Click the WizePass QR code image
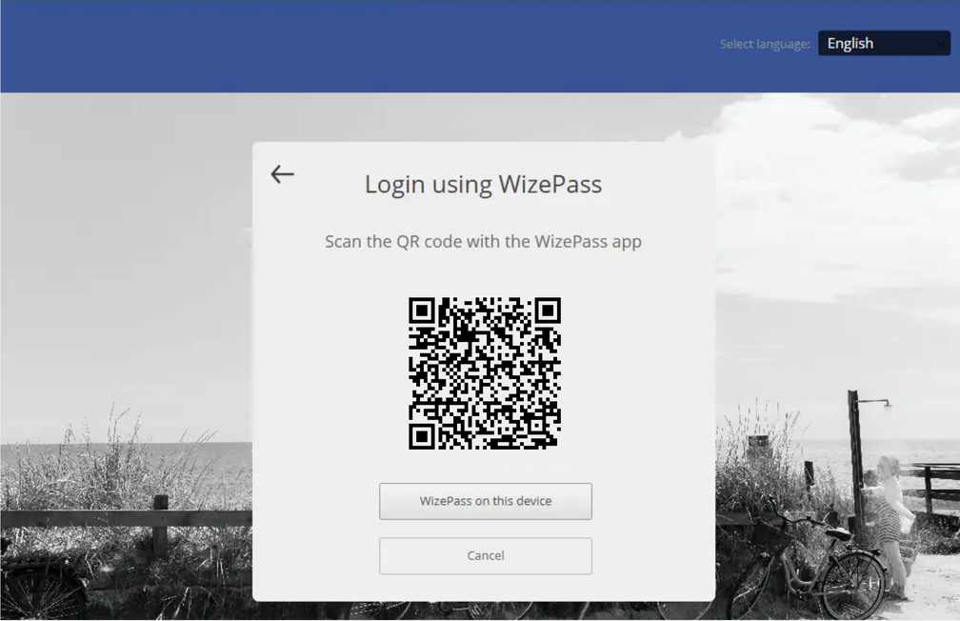The image size is (960, 621). pos(484,373)
